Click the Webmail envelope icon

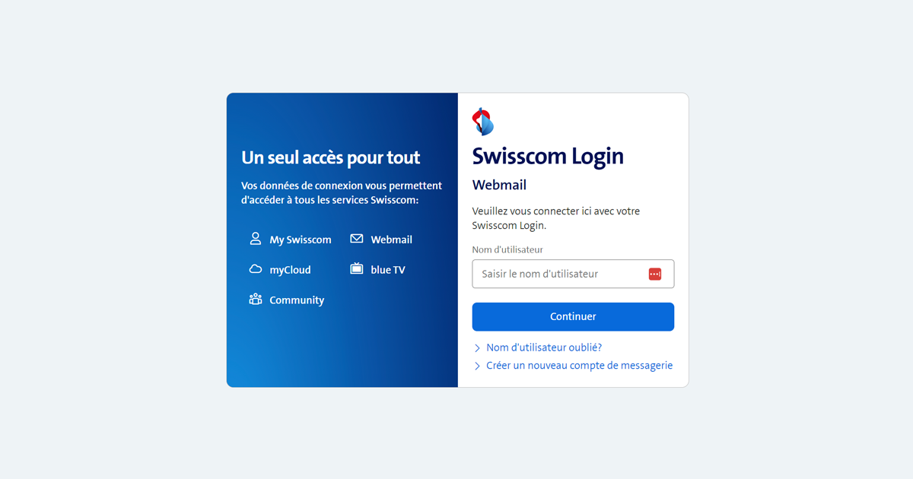tap(357, 239)
